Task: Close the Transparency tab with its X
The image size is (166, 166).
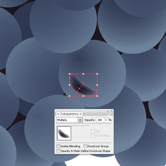Action: tap(81, 114)
